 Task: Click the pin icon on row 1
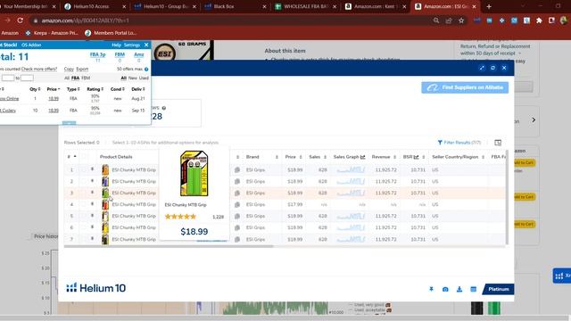coord(92,169)
